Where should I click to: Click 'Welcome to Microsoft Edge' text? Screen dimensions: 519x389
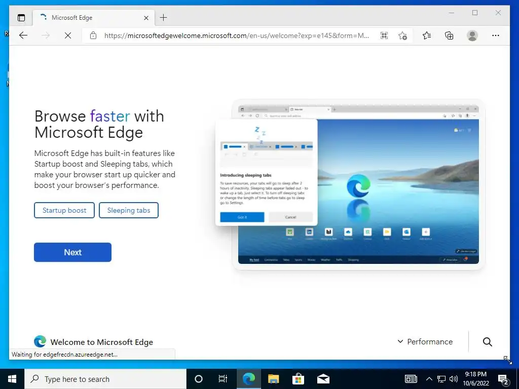[x=101, y=342]
